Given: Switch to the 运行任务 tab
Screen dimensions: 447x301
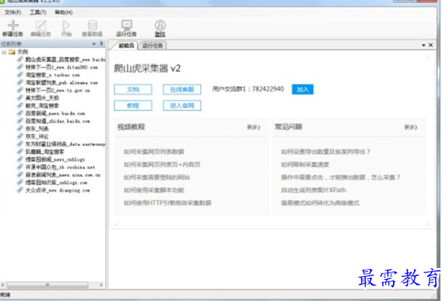Looking at the screenshot, I should pos(152,45).
